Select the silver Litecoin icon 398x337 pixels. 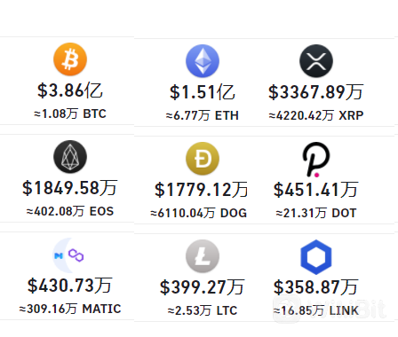coord(203,256)
